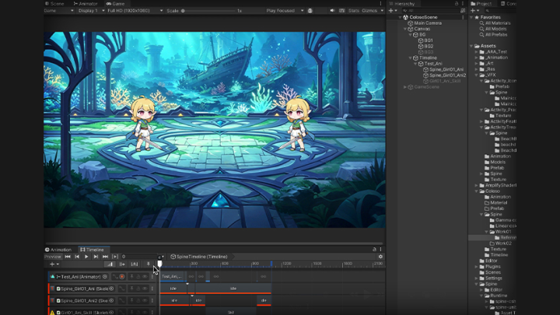Switch to the Scene tab
This screenshot has width=560, height=315.
pyautogui.click(x=54, y=4)
